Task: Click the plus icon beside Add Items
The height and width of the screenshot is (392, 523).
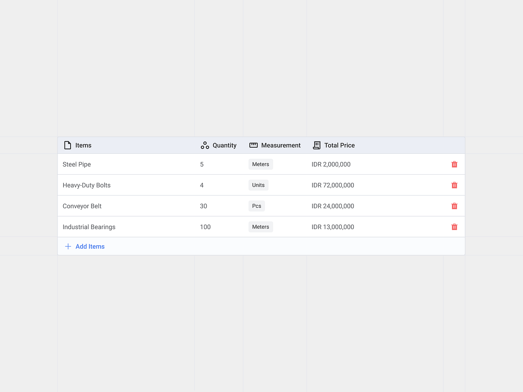Action: coord(68,246)
